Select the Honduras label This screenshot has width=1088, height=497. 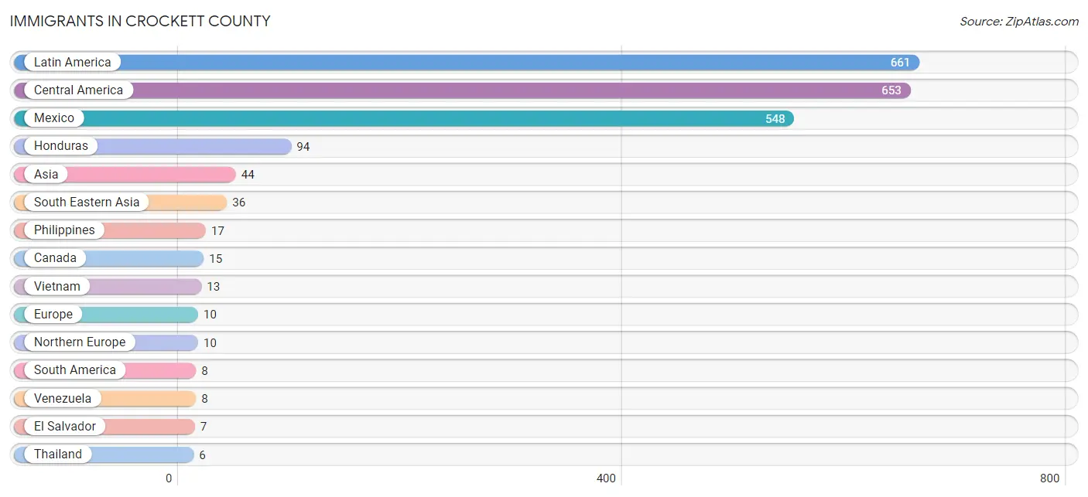tap(61, 146)
